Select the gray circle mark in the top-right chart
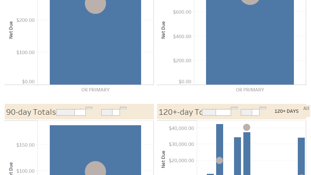Screen dimensions: 311x175 [x=250, y=2]
